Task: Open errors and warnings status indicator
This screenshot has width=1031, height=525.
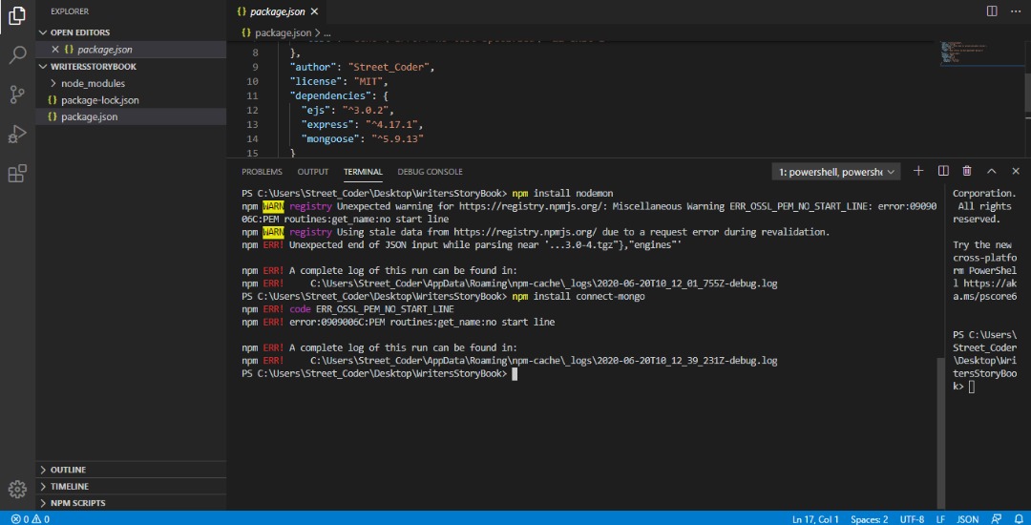Action: [31, 519]
